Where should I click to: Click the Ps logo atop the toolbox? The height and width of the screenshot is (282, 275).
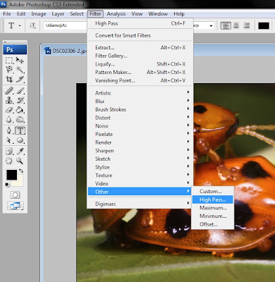click(x=15, y=50)
